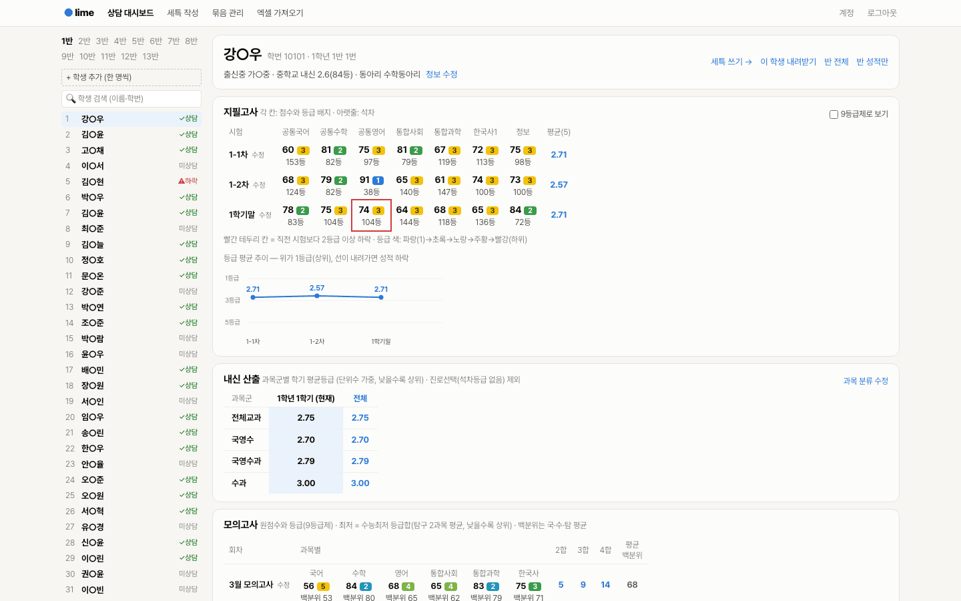Viewport: 961px width, 601px height.
Task: Click 로그아웃
Action: (882, 13)
